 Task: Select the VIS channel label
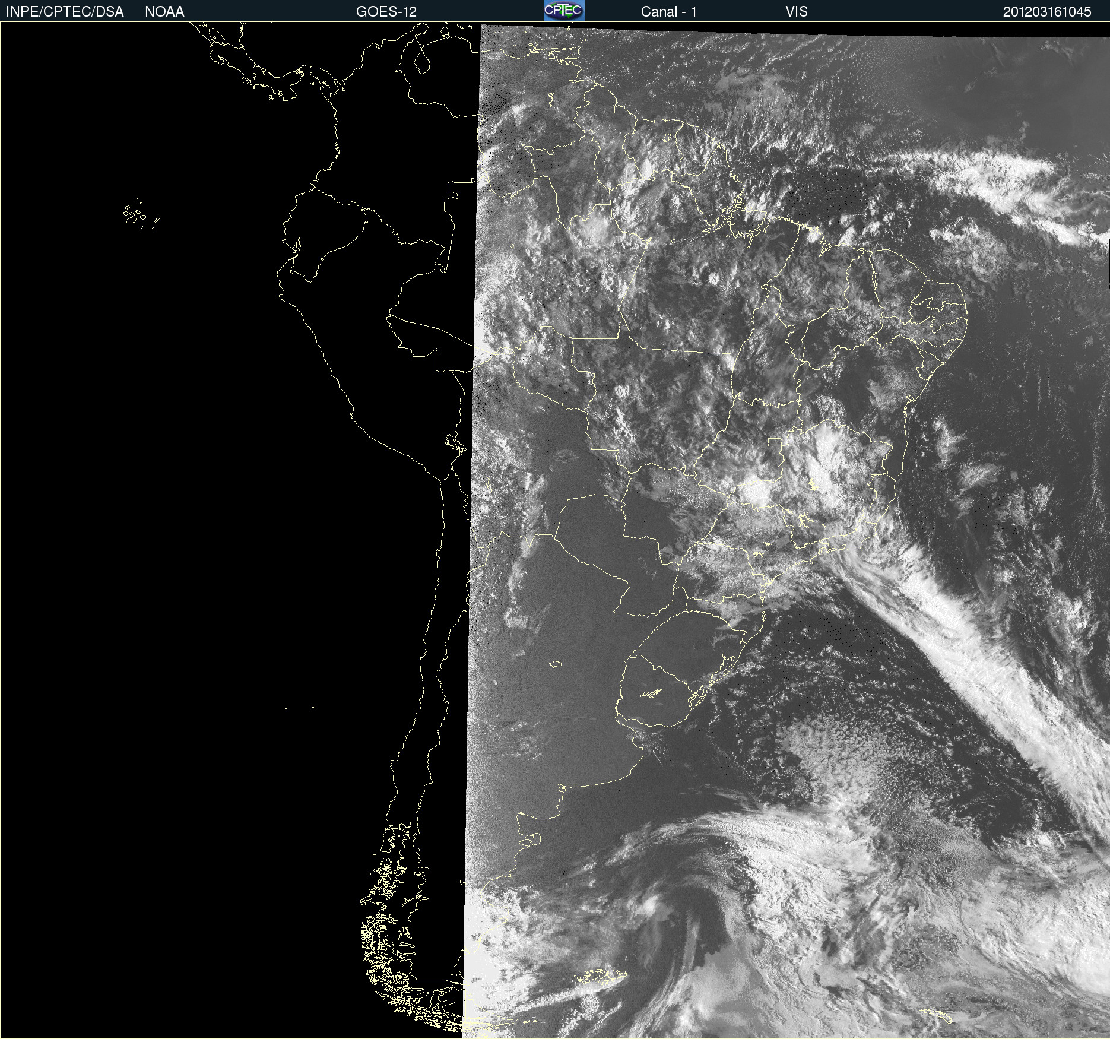click(x=796, y=12)
